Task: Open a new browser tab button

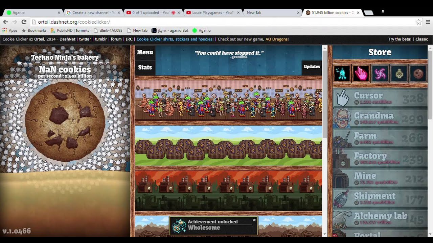Action: pos(368,13)
